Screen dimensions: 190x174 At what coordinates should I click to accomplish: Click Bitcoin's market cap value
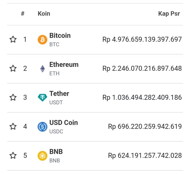click(142, 40)
